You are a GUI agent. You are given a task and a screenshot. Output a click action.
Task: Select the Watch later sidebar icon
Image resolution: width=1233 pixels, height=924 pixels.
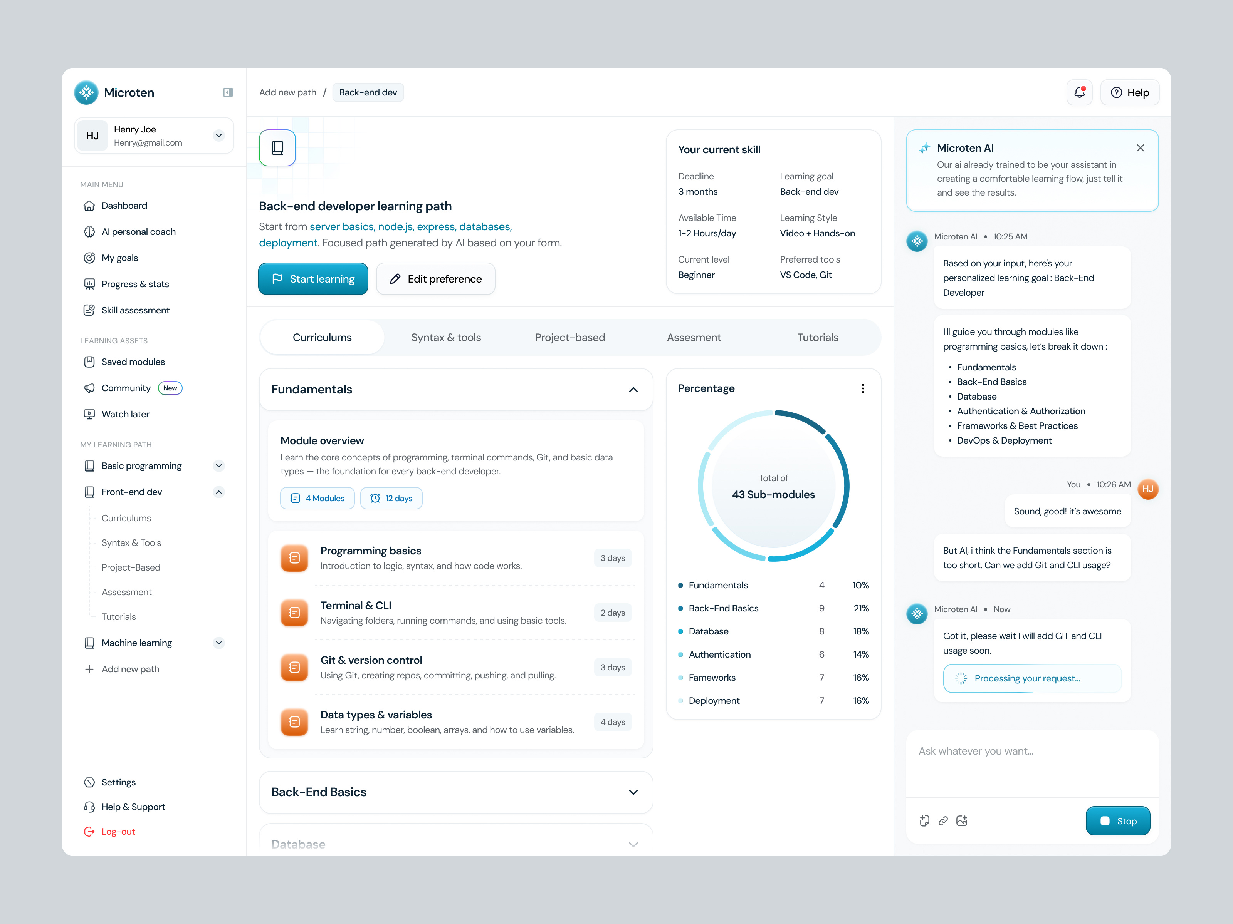(x=90, y=414)
